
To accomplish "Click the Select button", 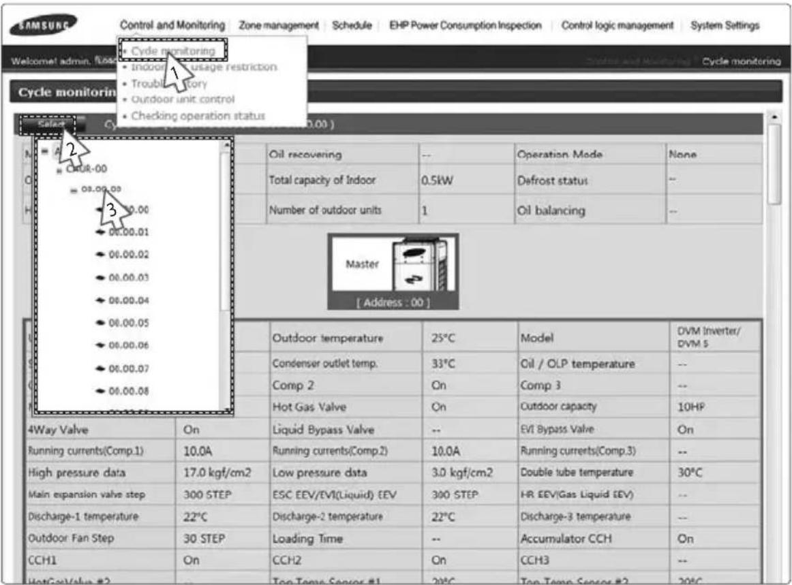I will (x=48, y=124).
